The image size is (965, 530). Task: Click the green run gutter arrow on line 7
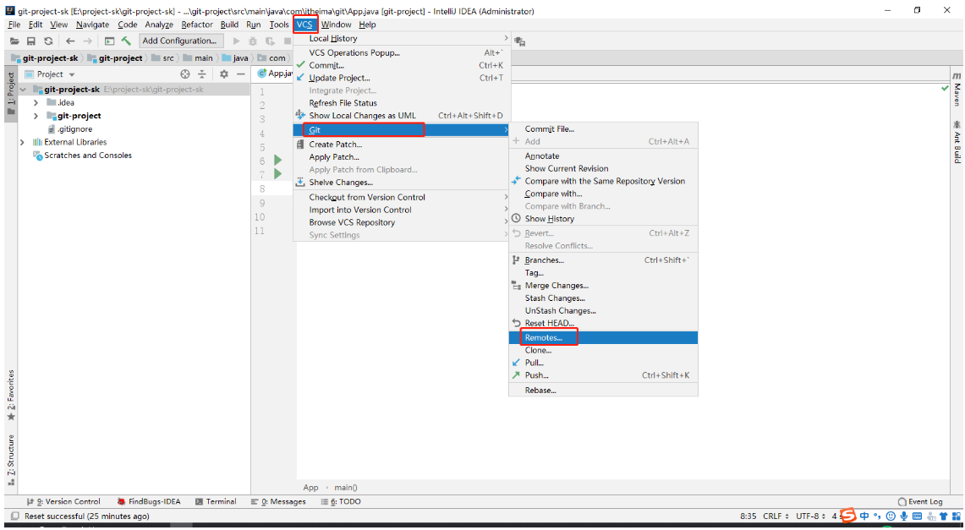[x=277, y=174]
